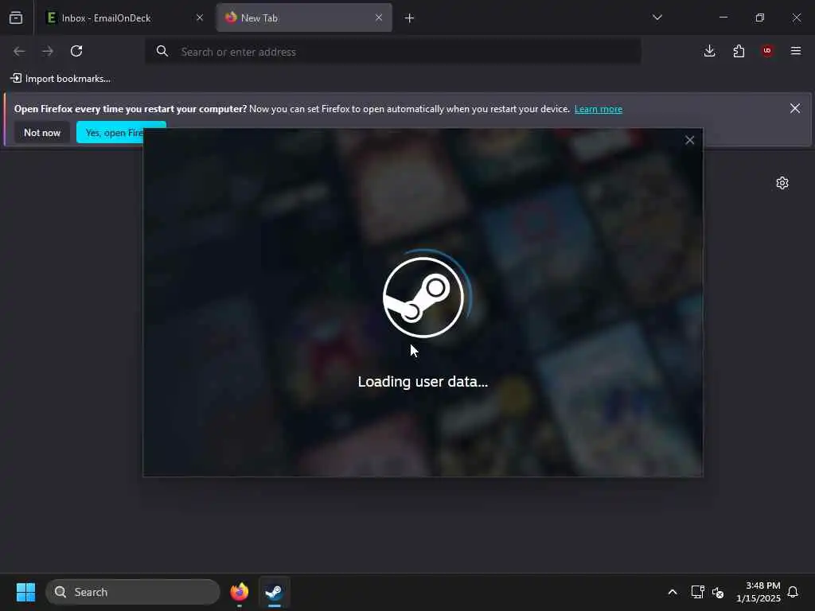
Task: Open the uBlock Origin extension icon
Action: tap(767, 51)
